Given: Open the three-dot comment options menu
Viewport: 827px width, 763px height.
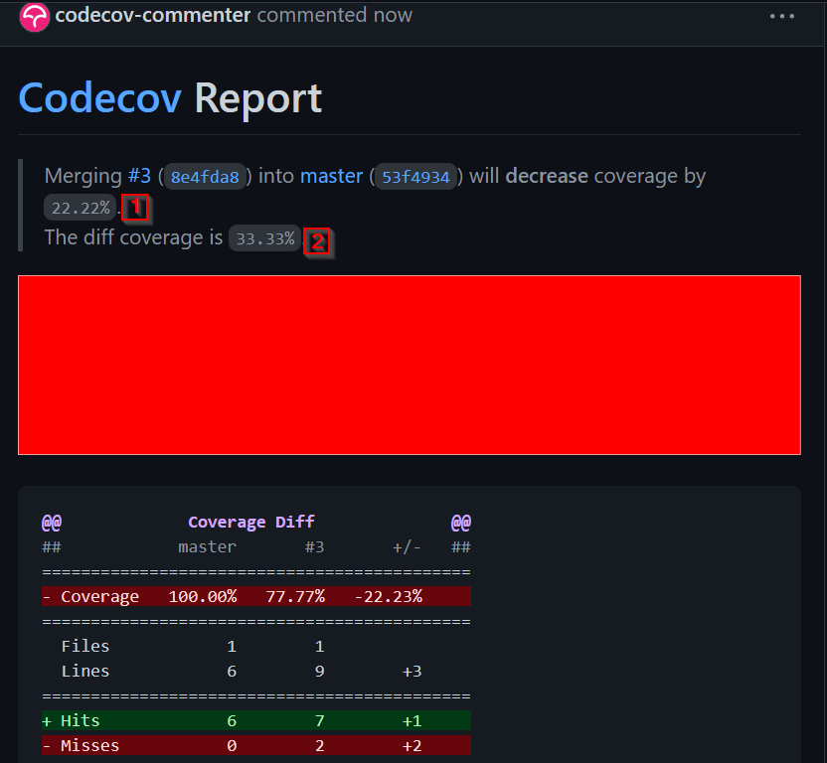Looking at the screenshot, I should (x=782, y=17).
